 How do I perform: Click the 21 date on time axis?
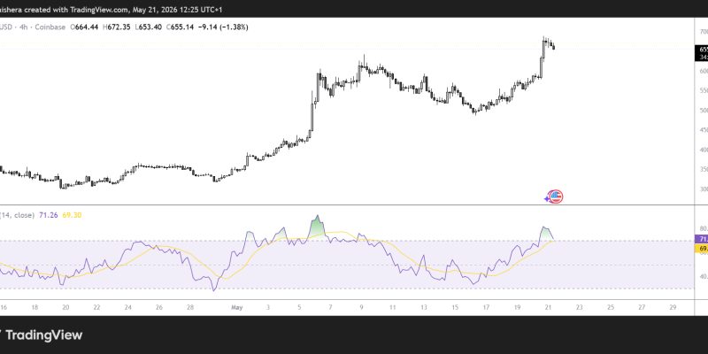[548, 307]
